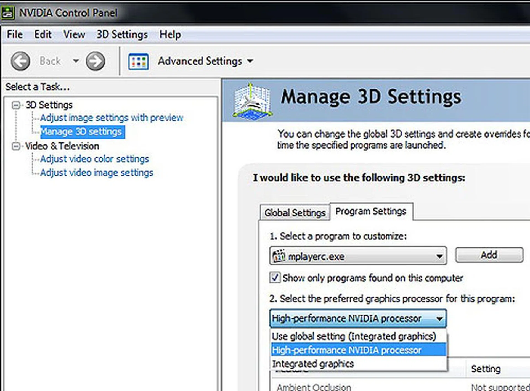The height and width of the screenshot is (391, 530).
Task: Click the Forward arrow icon
Action: (x=95, y=61)
